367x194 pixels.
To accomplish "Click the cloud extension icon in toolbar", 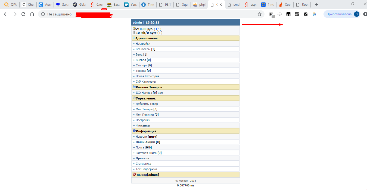I will point(279,14).
